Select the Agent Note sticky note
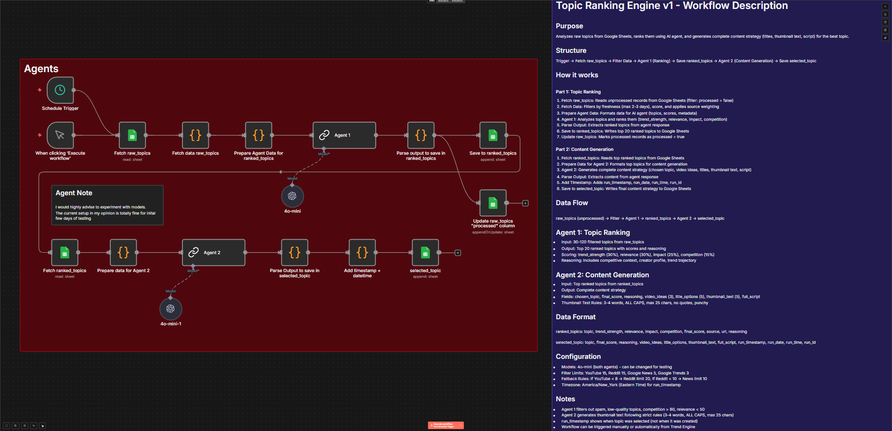The image size is (892, 431). point(107,205)
